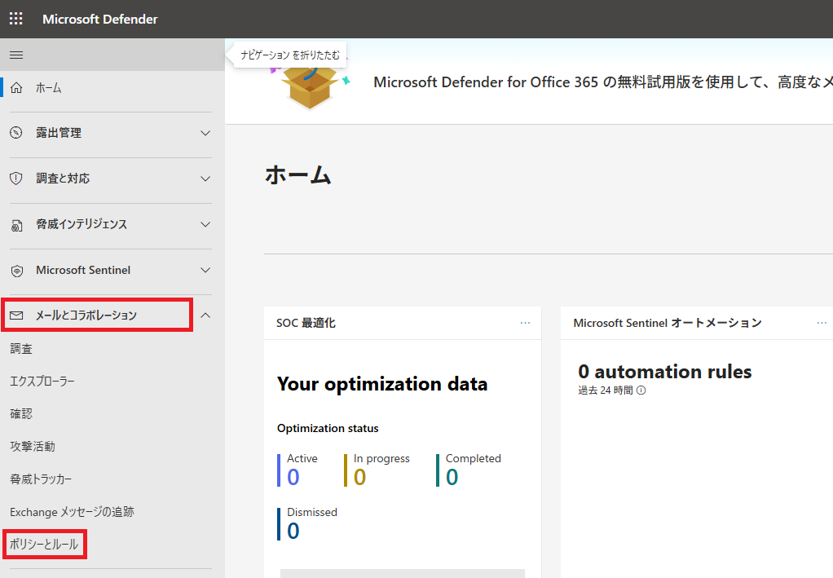Expand the Microsoft Sentinel chevron
The image size is (833, 578).
[x=205, y=270]
